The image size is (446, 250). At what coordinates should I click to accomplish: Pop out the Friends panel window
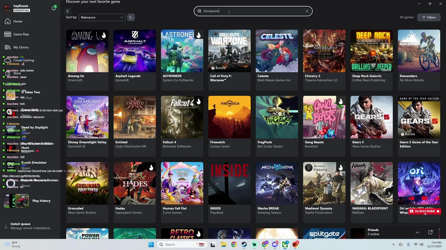[x=430, y=232]
